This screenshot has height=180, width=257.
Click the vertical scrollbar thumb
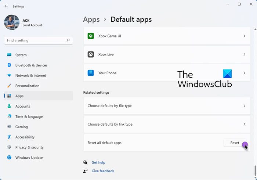click(x=255, y=171)
